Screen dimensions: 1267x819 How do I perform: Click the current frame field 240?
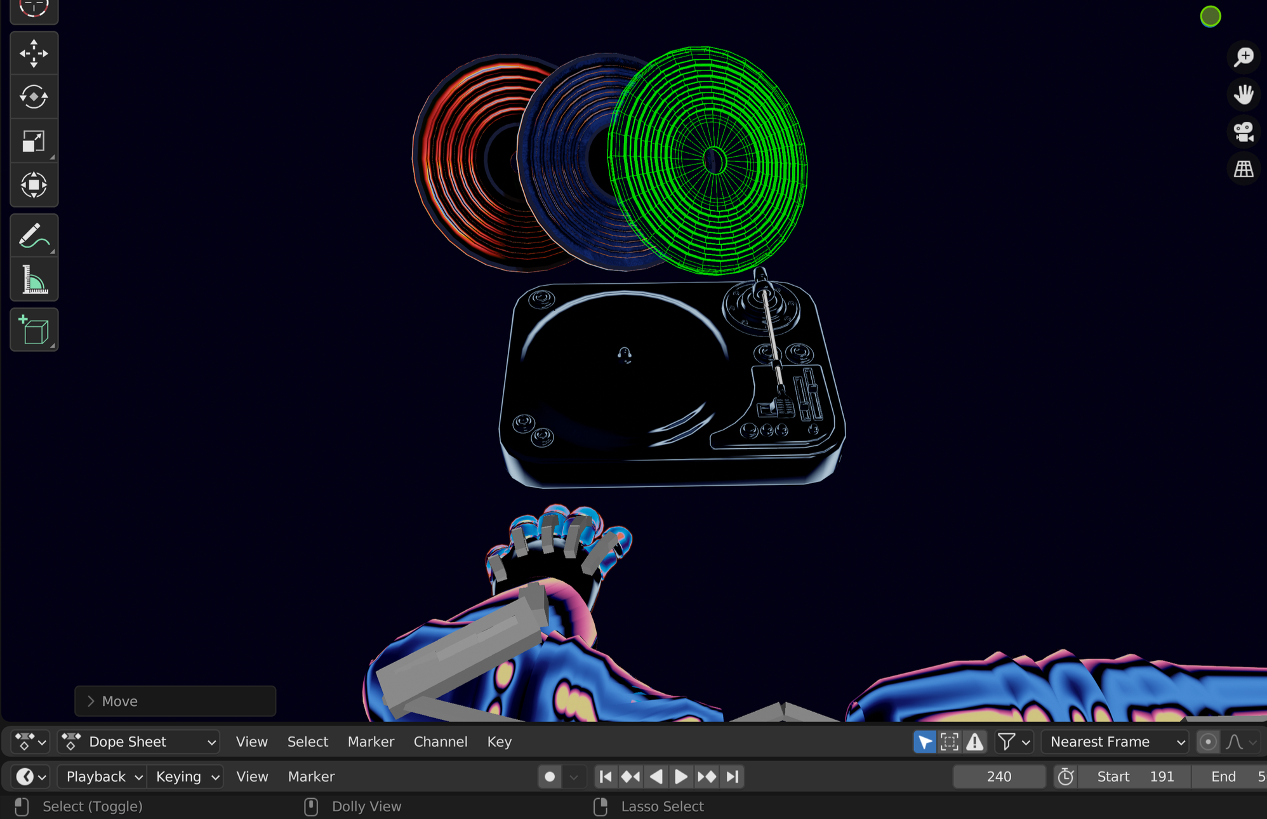coord(998,776)
